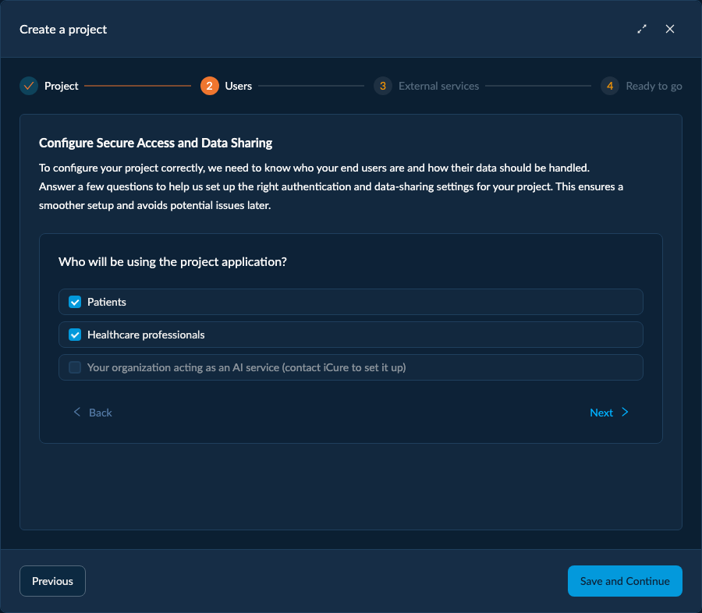Screen dimensions: 702x613
Task: Uncheck the Patients checkbox
Action: pyautogui.click(x=75, y=302)
